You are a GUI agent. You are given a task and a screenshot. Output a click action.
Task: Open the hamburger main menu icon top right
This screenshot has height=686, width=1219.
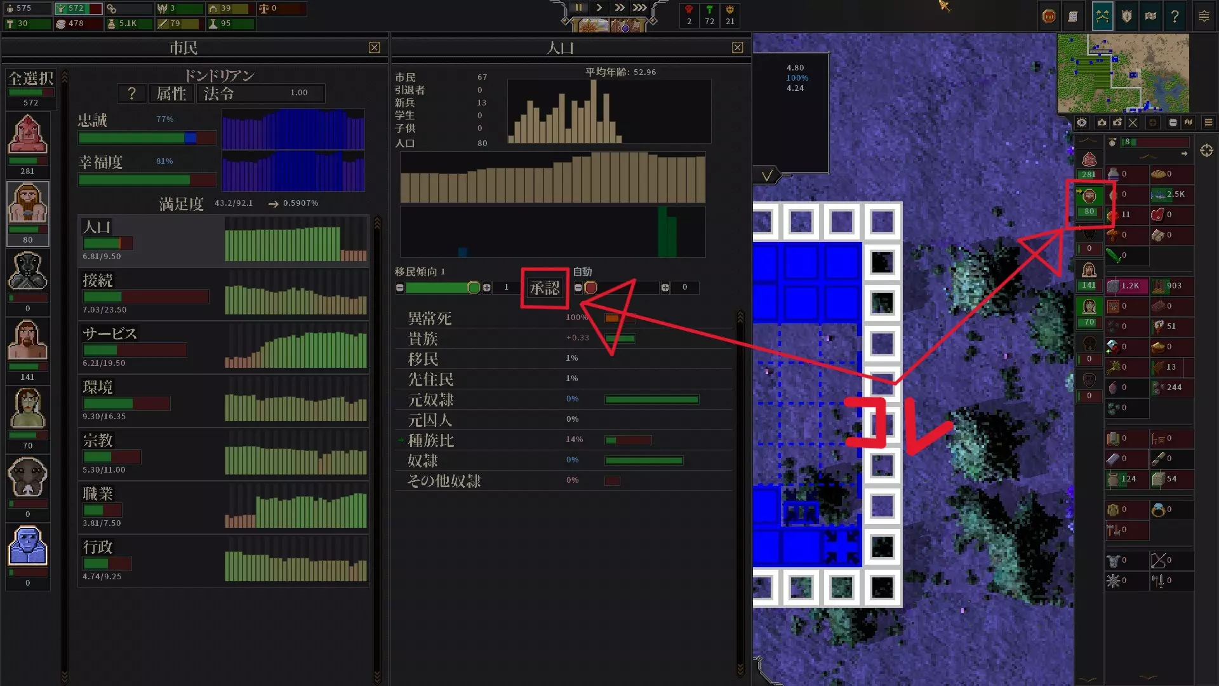tap(1204, 17)
